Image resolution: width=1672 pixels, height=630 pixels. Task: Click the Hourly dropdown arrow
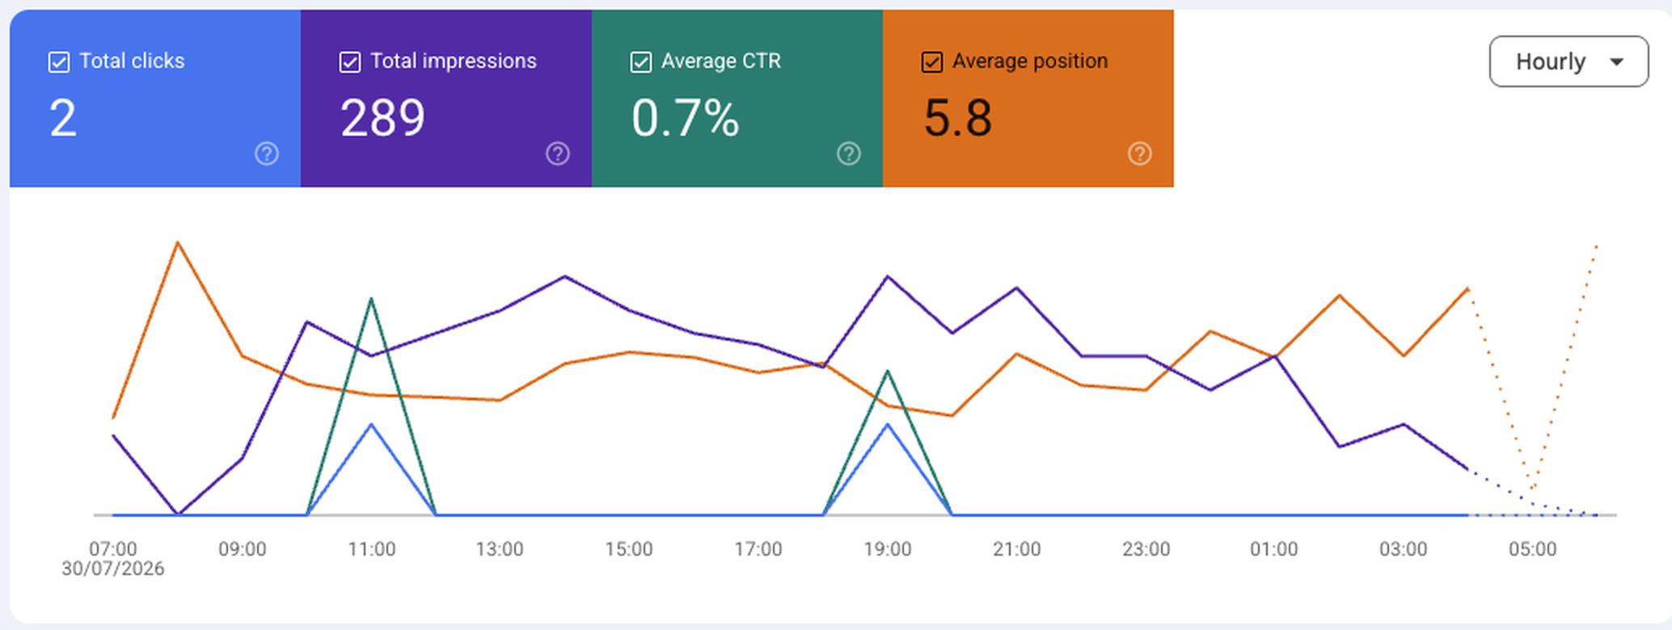tap(1617, 62)
